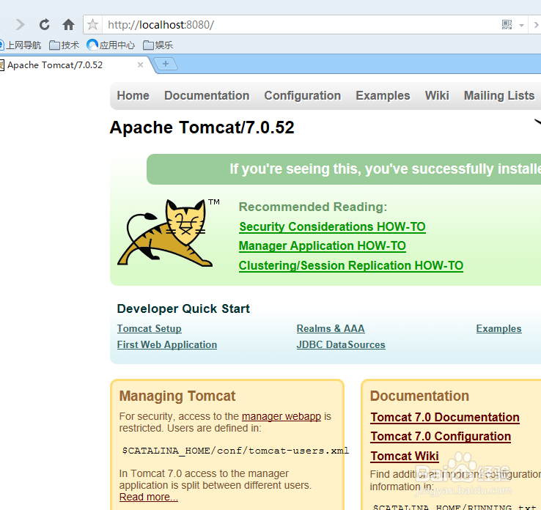Open Clustering/Session Replication HOW-TO link

350,265
